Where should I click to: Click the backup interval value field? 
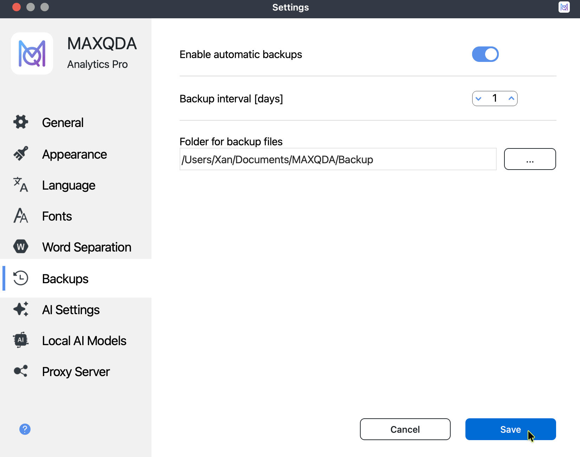pos(495,99)
